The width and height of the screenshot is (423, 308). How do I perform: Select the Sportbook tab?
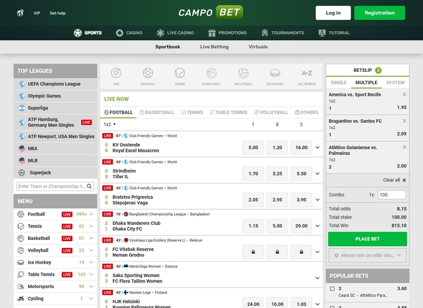[x=168, y=47]
